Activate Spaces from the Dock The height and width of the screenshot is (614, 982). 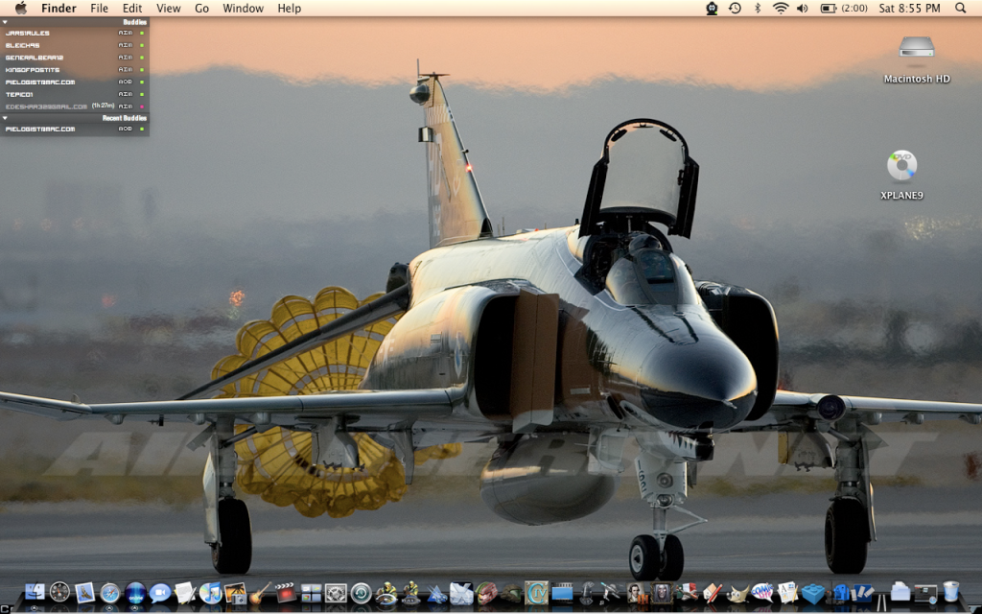coord(311,593)
